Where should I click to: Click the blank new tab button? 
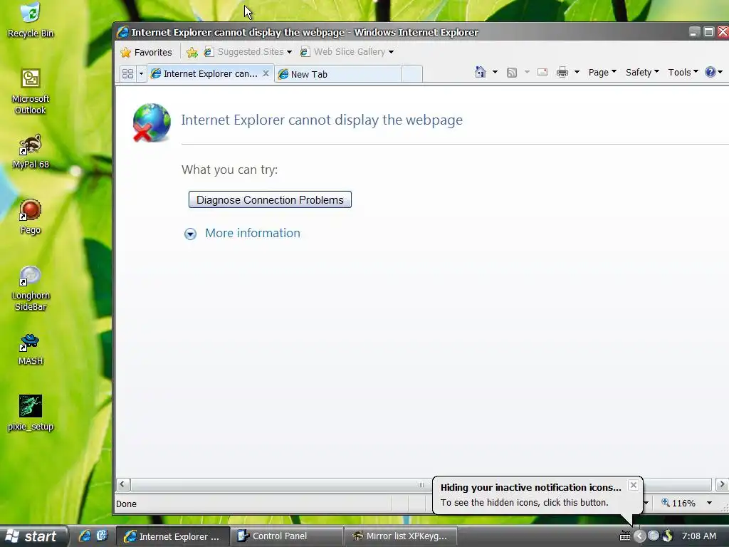[x=412, y=74]
